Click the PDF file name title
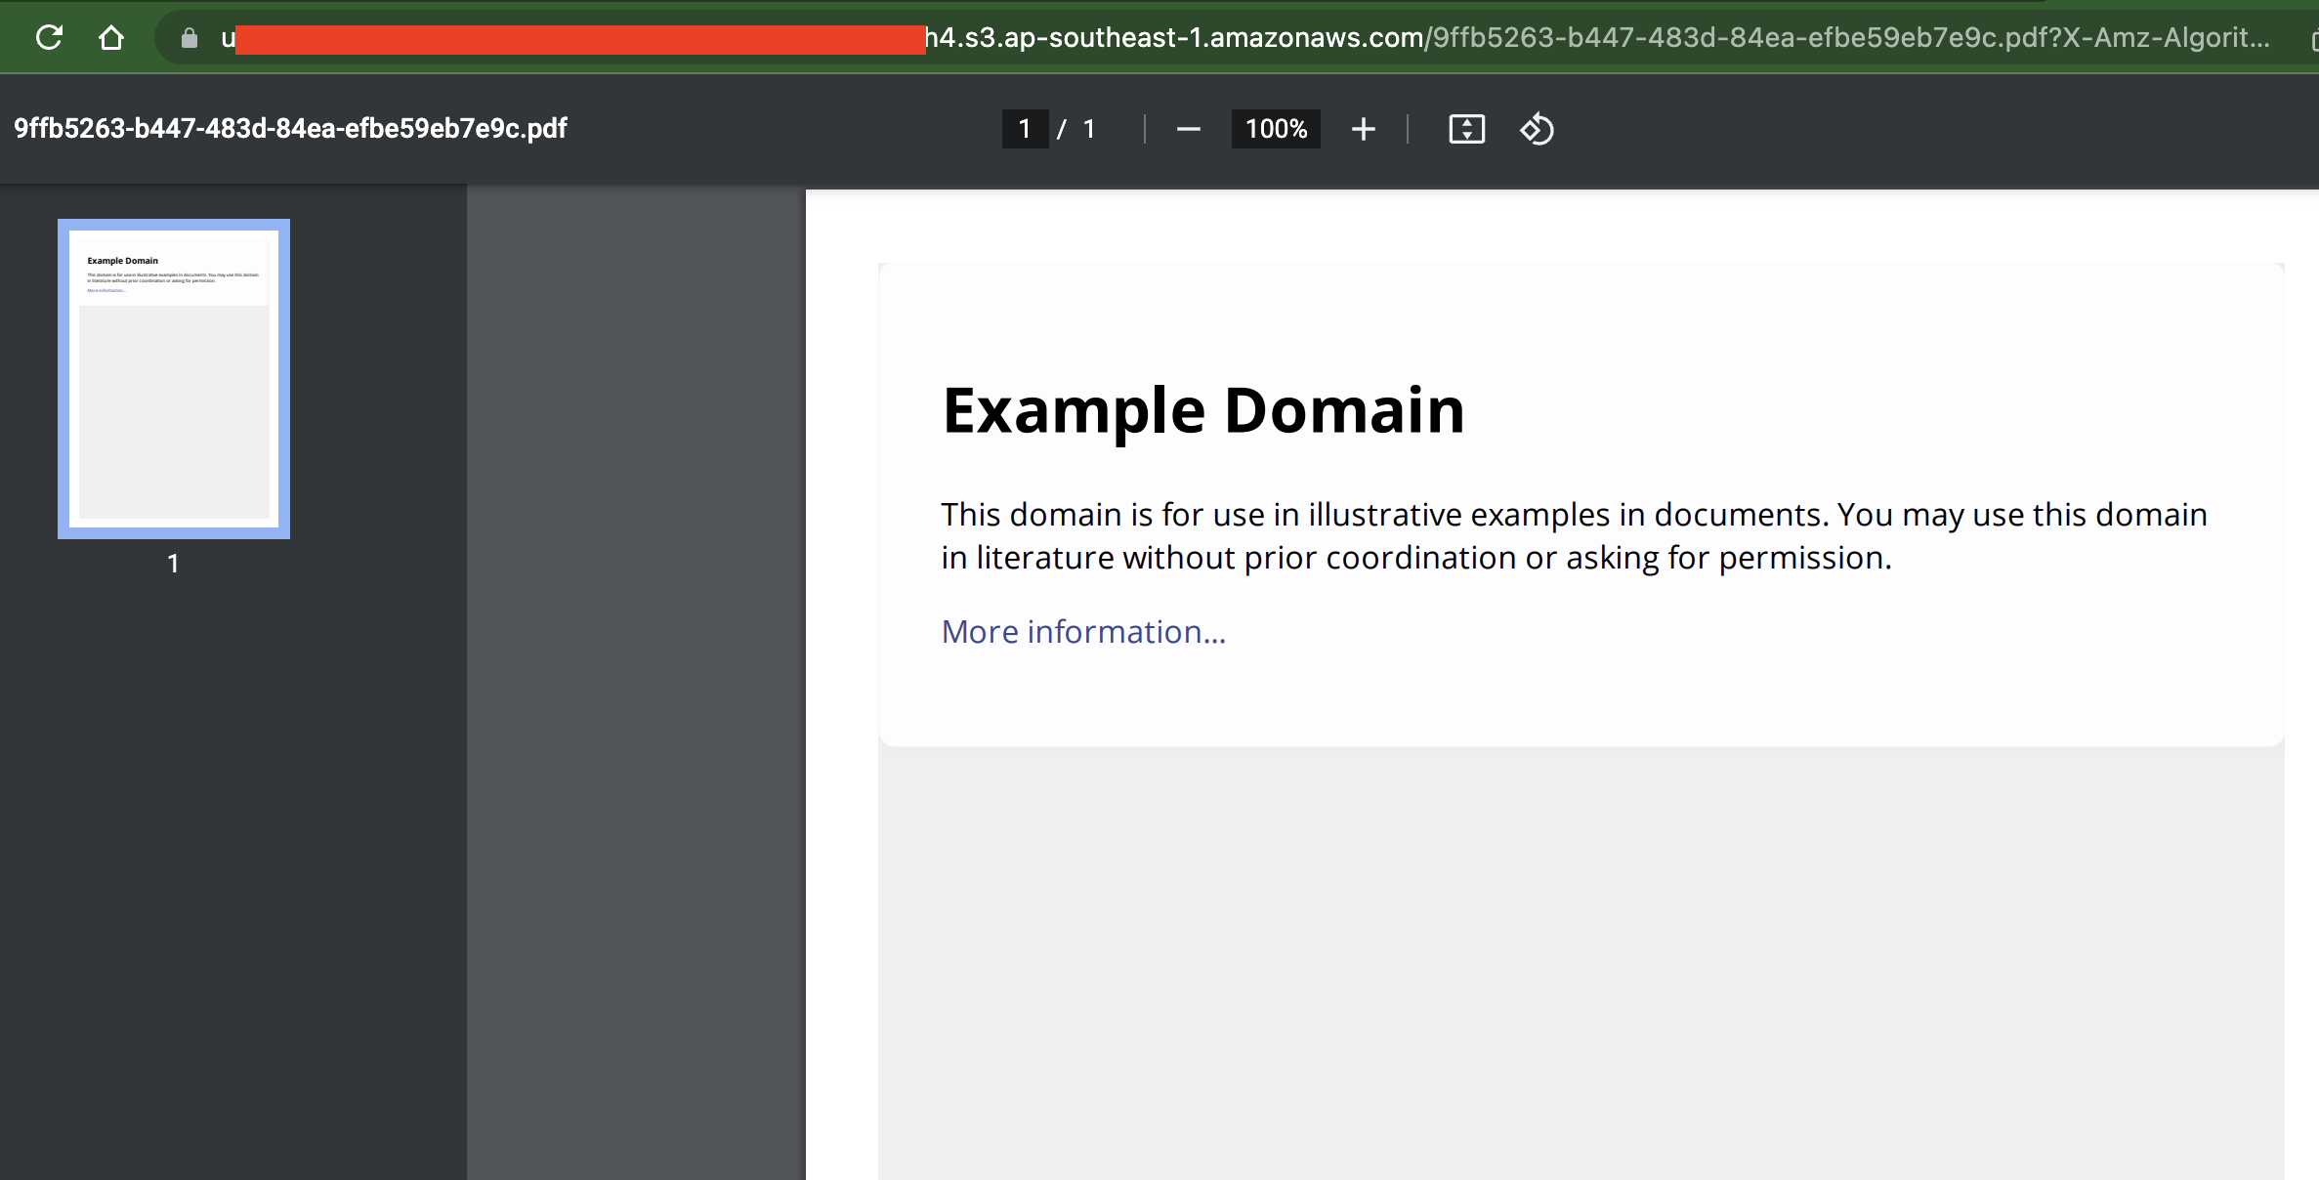Image resolution: width=2319 pixels, height=1180 pixels. tap(290, 129)
